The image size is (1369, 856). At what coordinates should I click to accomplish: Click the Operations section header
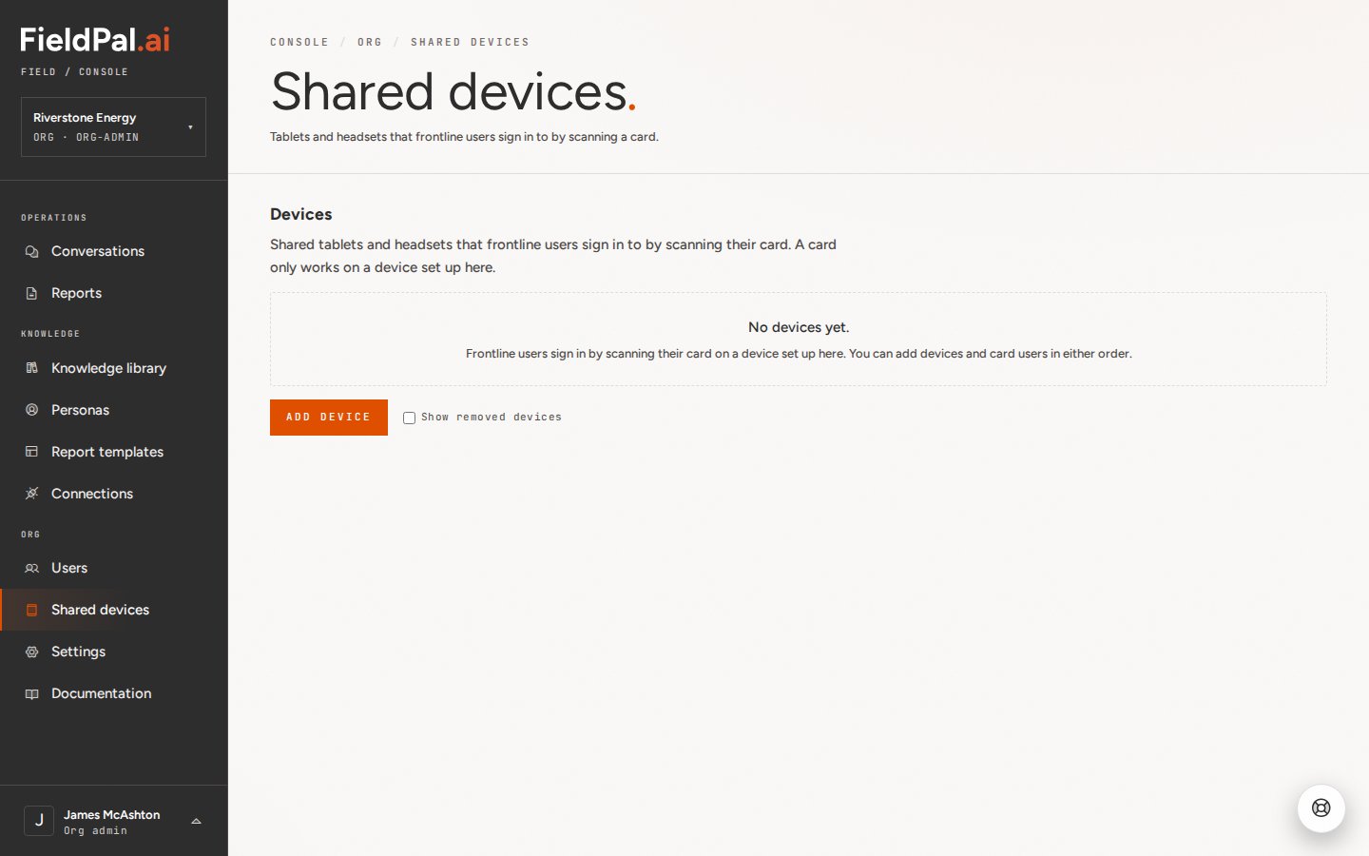(x=54, y=218)
